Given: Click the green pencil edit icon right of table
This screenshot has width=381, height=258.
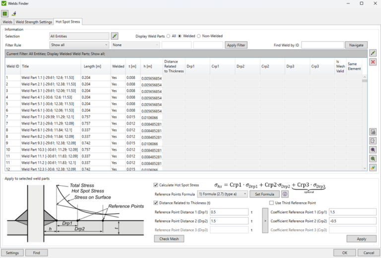Looking at the screenshot, I should (373, 53).
